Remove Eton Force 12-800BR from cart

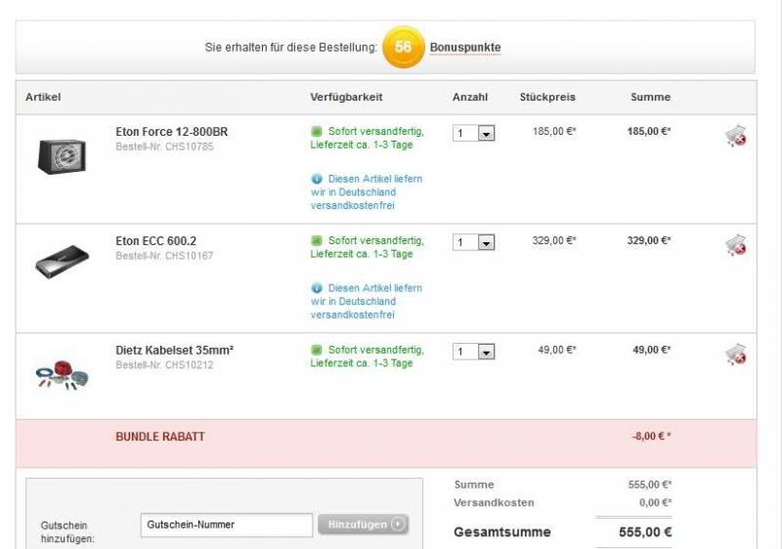[736, 136]
